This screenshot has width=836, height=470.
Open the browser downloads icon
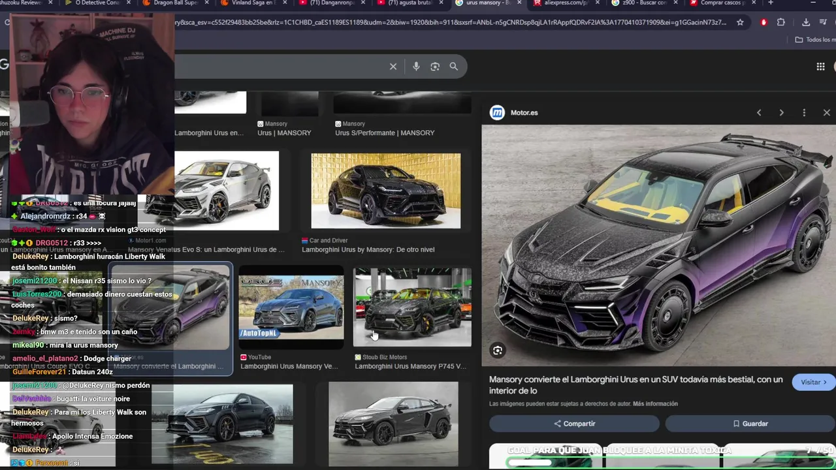pyautogui.click(x=806, y=22)
